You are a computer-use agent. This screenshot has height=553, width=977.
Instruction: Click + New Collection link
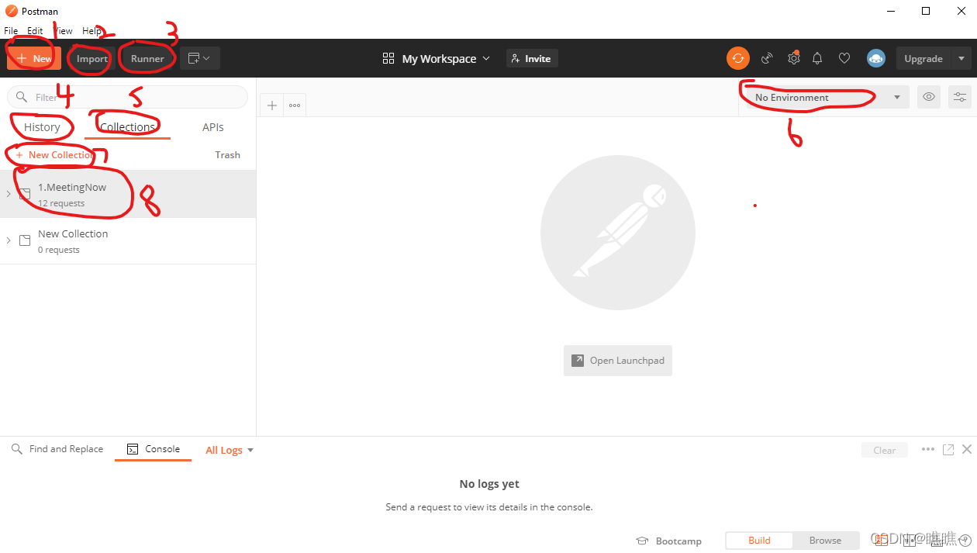(54, 155)
